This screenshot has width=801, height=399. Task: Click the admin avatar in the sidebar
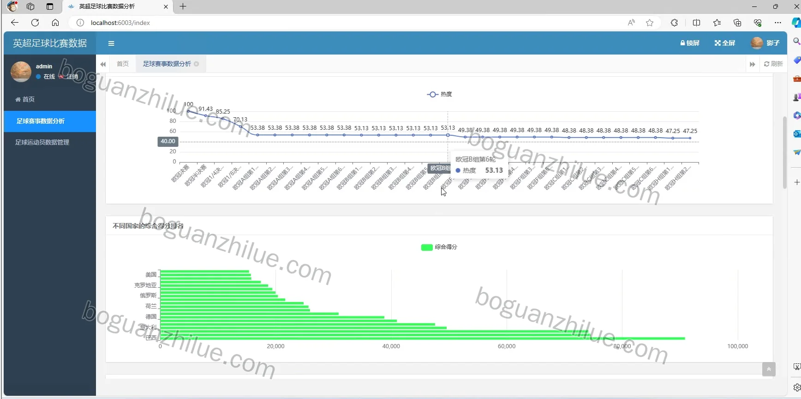point(21,72)
